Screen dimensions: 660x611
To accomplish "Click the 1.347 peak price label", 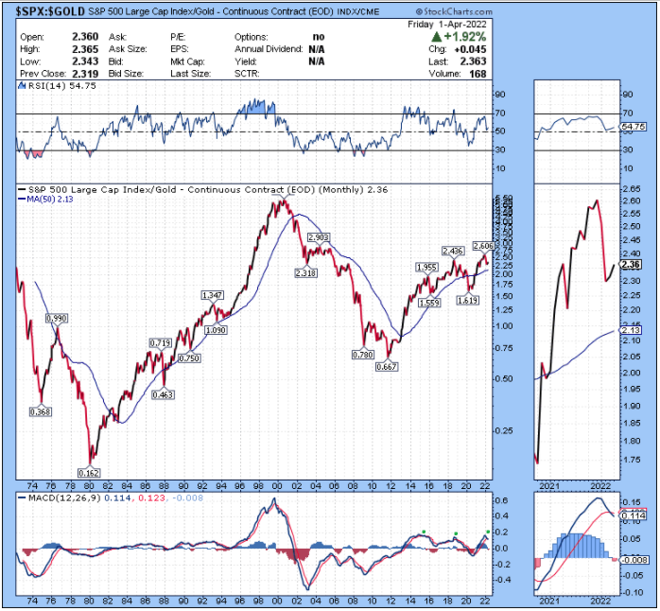I will [x=212, y=295].
